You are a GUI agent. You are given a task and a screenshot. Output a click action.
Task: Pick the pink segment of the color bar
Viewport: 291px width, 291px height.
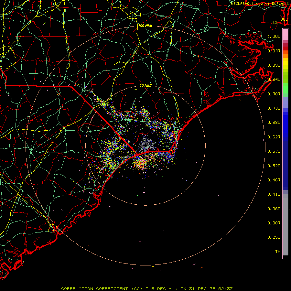(286, 35)
